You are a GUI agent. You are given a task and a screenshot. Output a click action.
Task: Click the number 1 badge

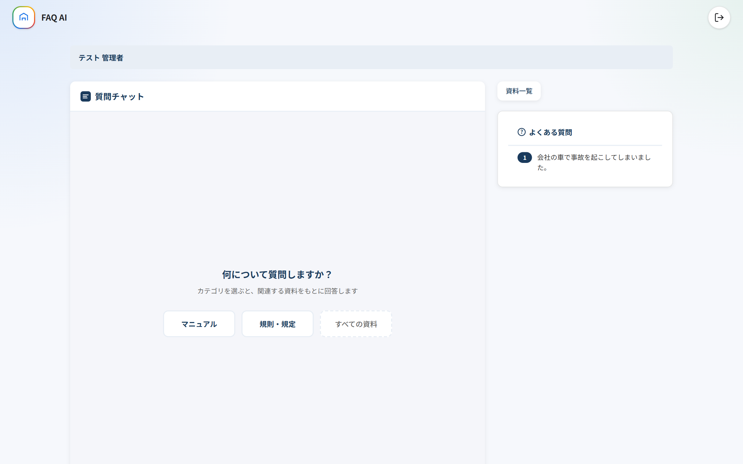tap(525, 157)
